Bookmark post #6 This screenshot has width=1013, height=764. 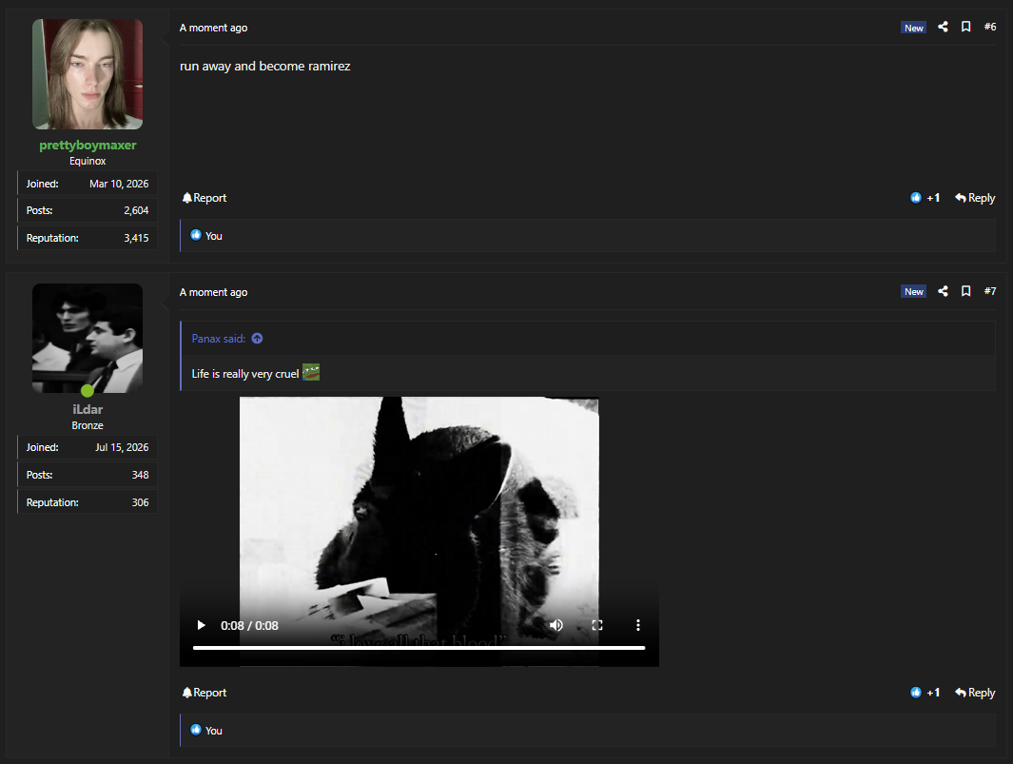(965, 27)
